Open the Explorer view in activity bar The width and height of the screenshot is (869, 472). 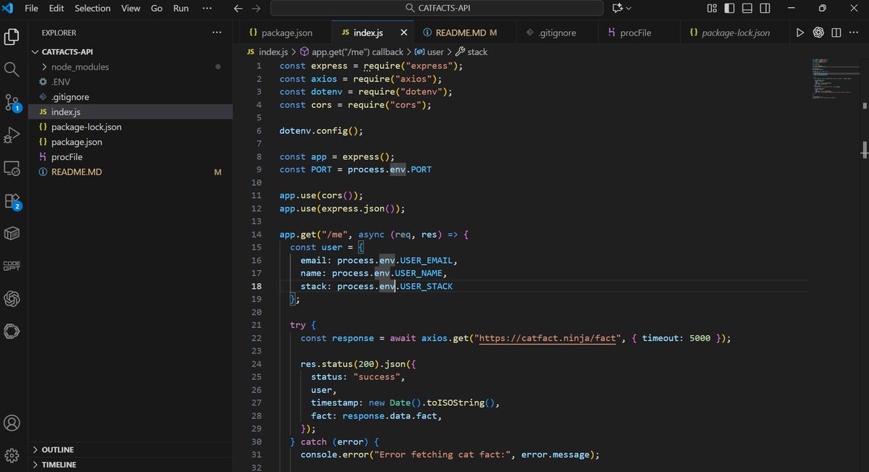click(12, 37)
